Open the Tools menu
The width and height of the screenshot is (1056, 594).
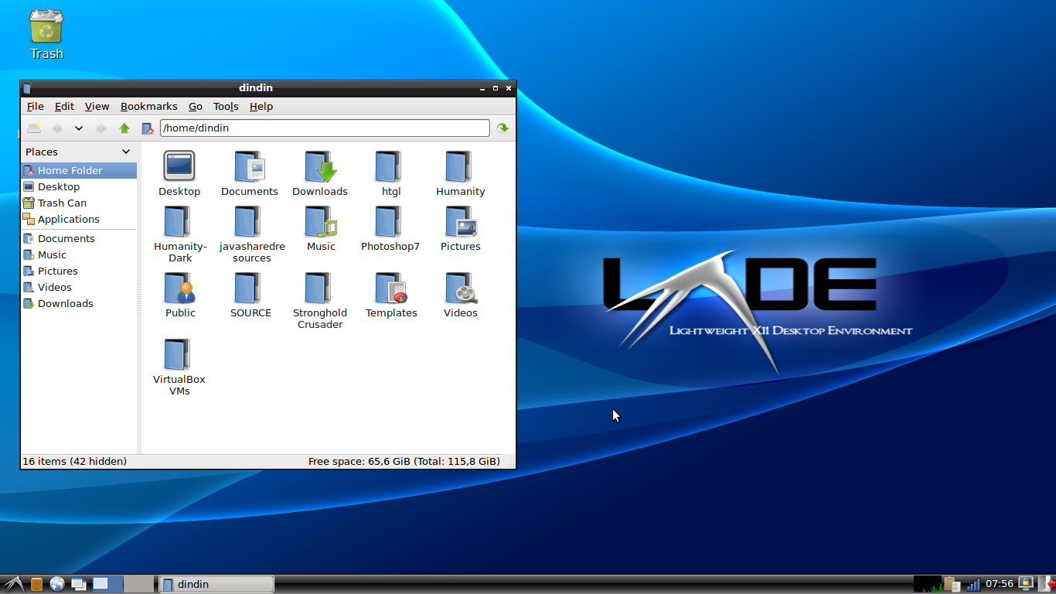coord(226,107)
